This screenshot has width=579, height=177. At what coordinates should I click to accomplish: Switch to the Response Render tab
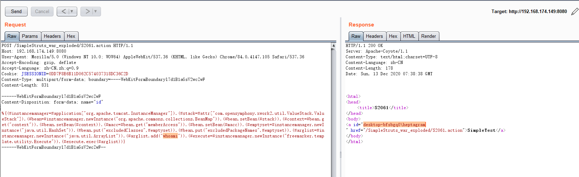click(x=428, y=36)
